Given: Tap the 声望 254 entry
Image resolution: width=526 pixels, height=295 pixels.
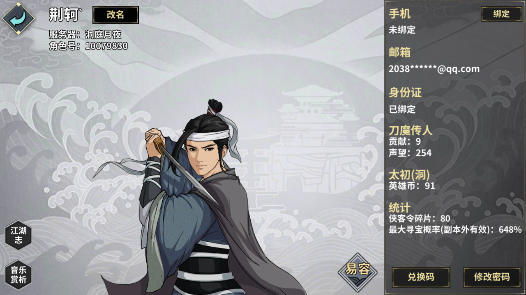Looking at the screenshot, I should 410,153.
